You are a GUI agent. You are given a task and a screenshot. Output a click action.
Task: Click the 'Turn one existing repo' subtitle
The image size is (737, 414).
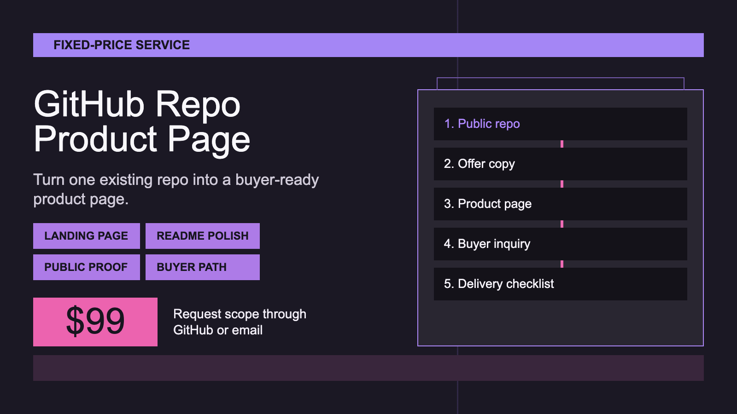[x=176, y=189]
